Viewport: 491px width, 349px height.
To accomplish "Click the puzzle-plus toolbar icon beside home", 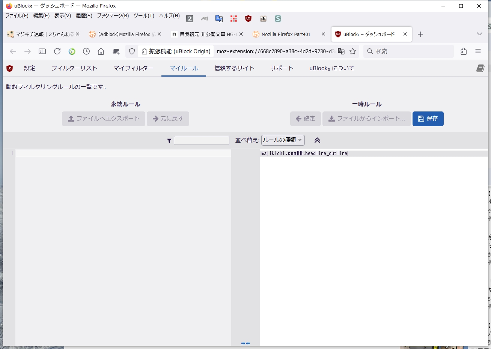I will click(116, 51).
